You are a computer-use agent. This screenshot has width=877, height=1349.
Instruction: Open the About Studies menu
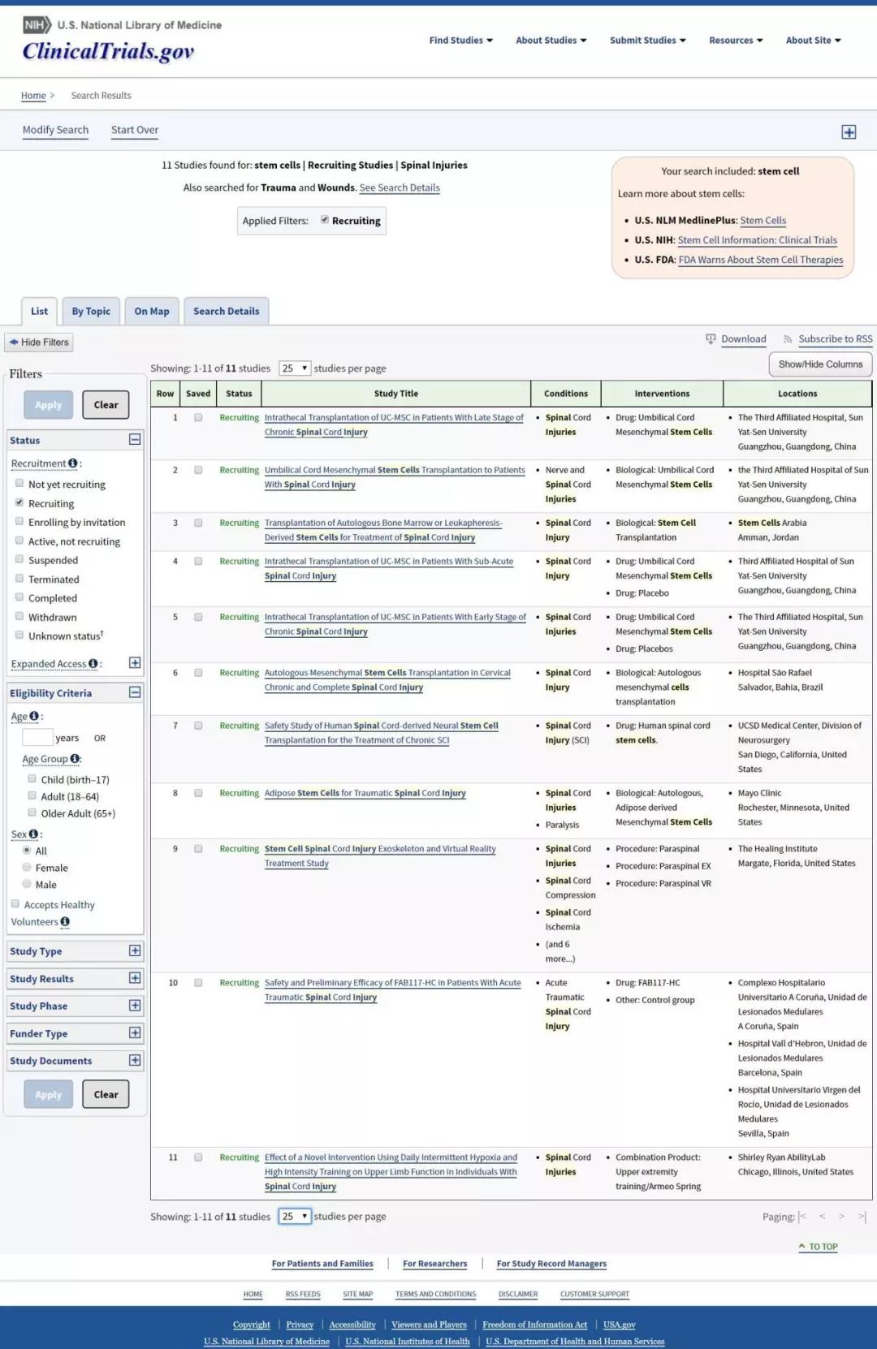pos(551,40)
